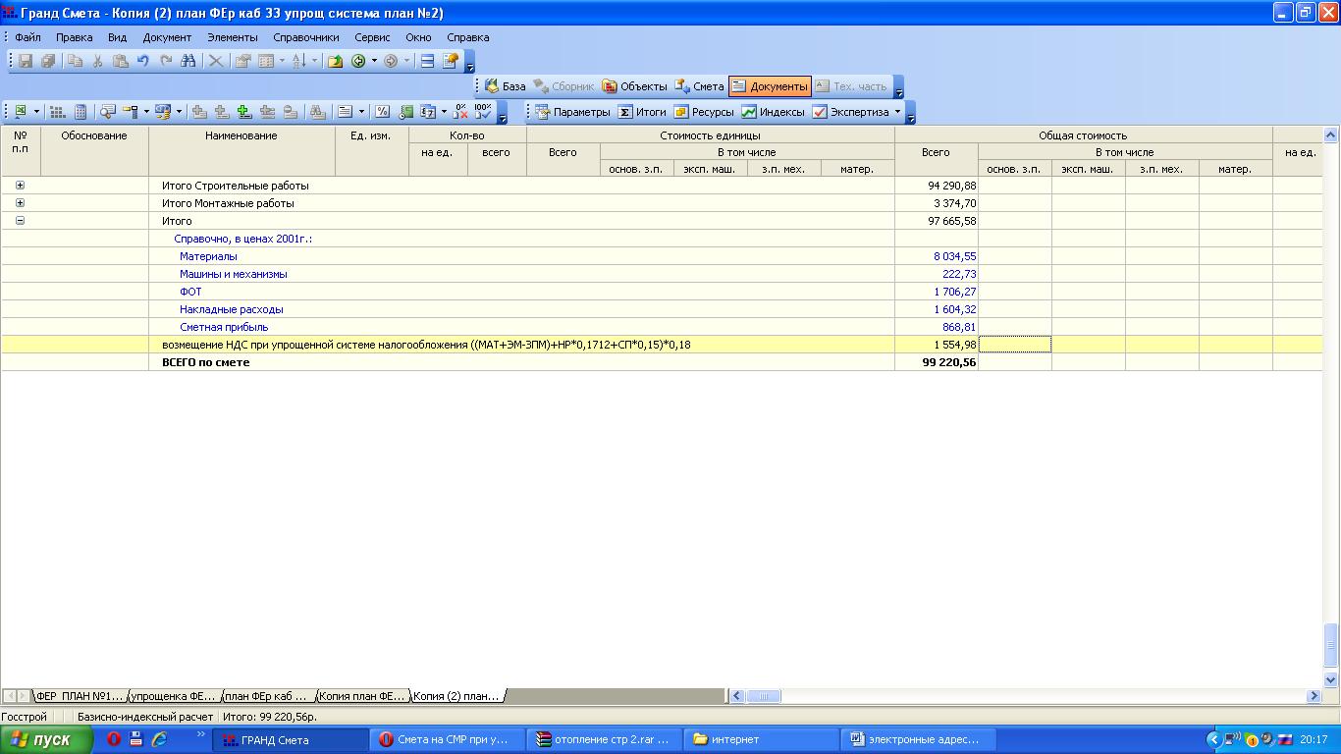The image size is (1341, 754).
Task: Click the folder up-level icon
Action: point(335,61)
